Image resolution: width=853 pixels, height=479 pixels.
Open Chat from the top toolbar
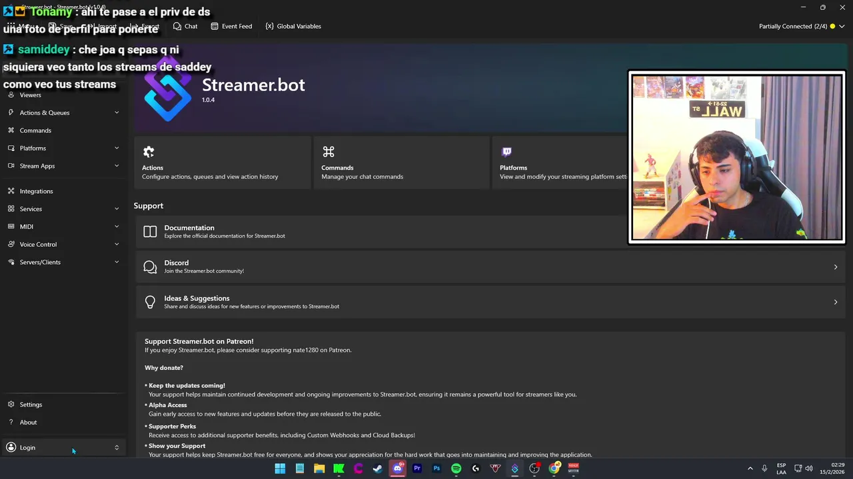pos(185,26)
